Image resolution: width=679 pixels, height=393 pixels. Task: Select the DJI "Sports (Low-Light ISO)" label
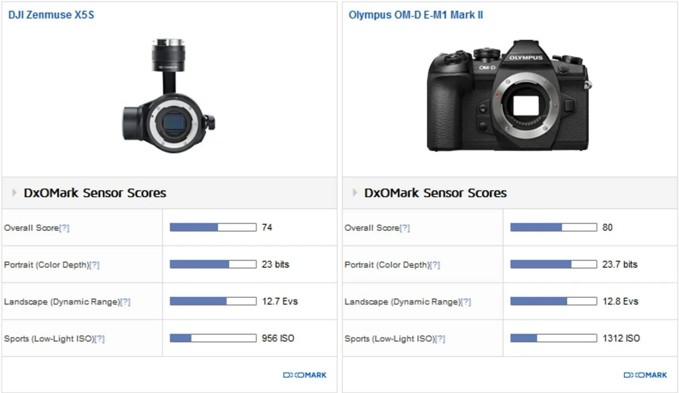tap(49, 339)
